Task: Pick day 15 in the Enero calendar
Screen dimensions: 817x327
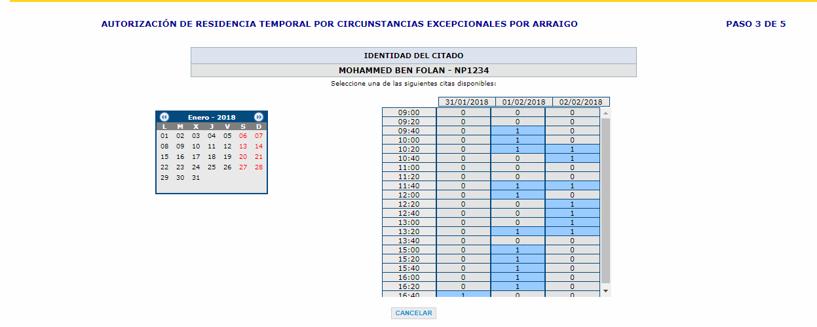Action: 164,157
